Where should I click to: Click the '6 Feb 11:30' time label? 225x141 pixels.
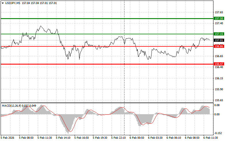(x=210, y=138)
